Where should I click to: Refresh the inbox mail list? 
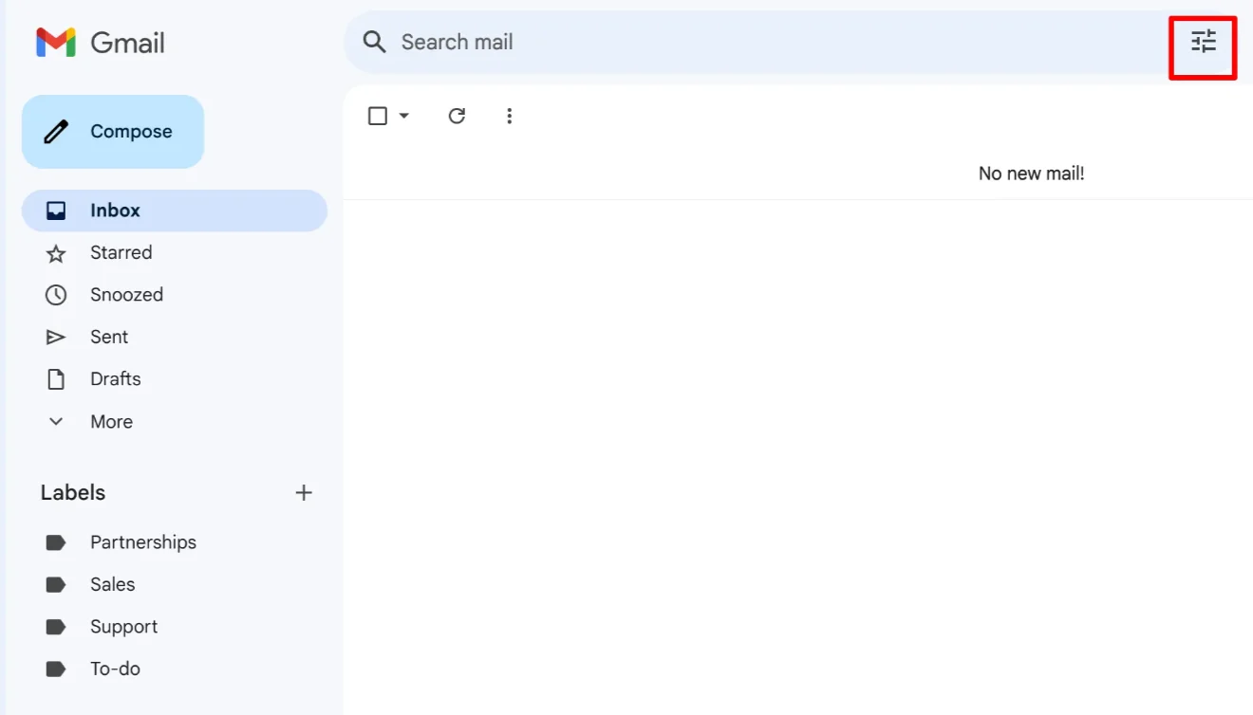click(x=457, y=116)
